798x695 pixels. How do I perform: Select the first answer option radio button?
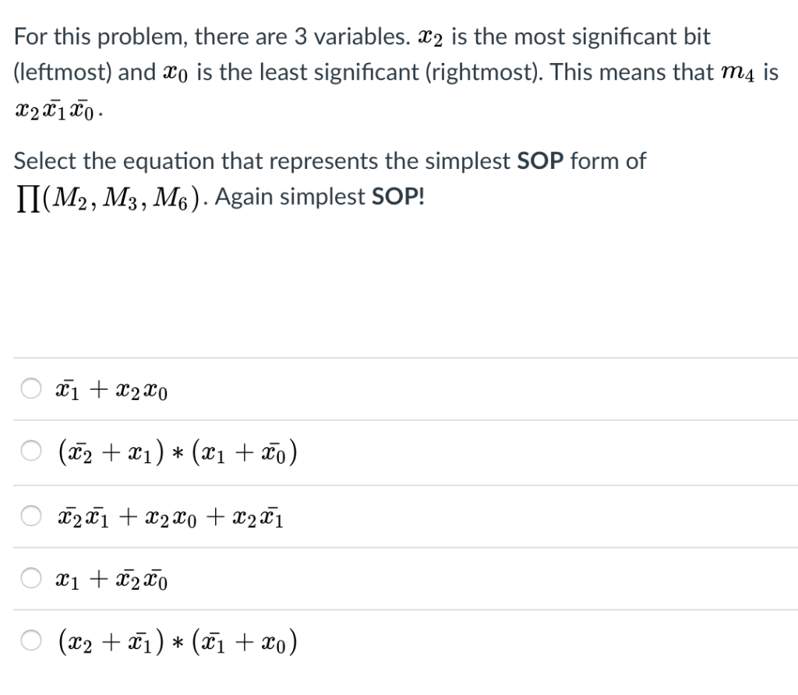click(30, 390)
